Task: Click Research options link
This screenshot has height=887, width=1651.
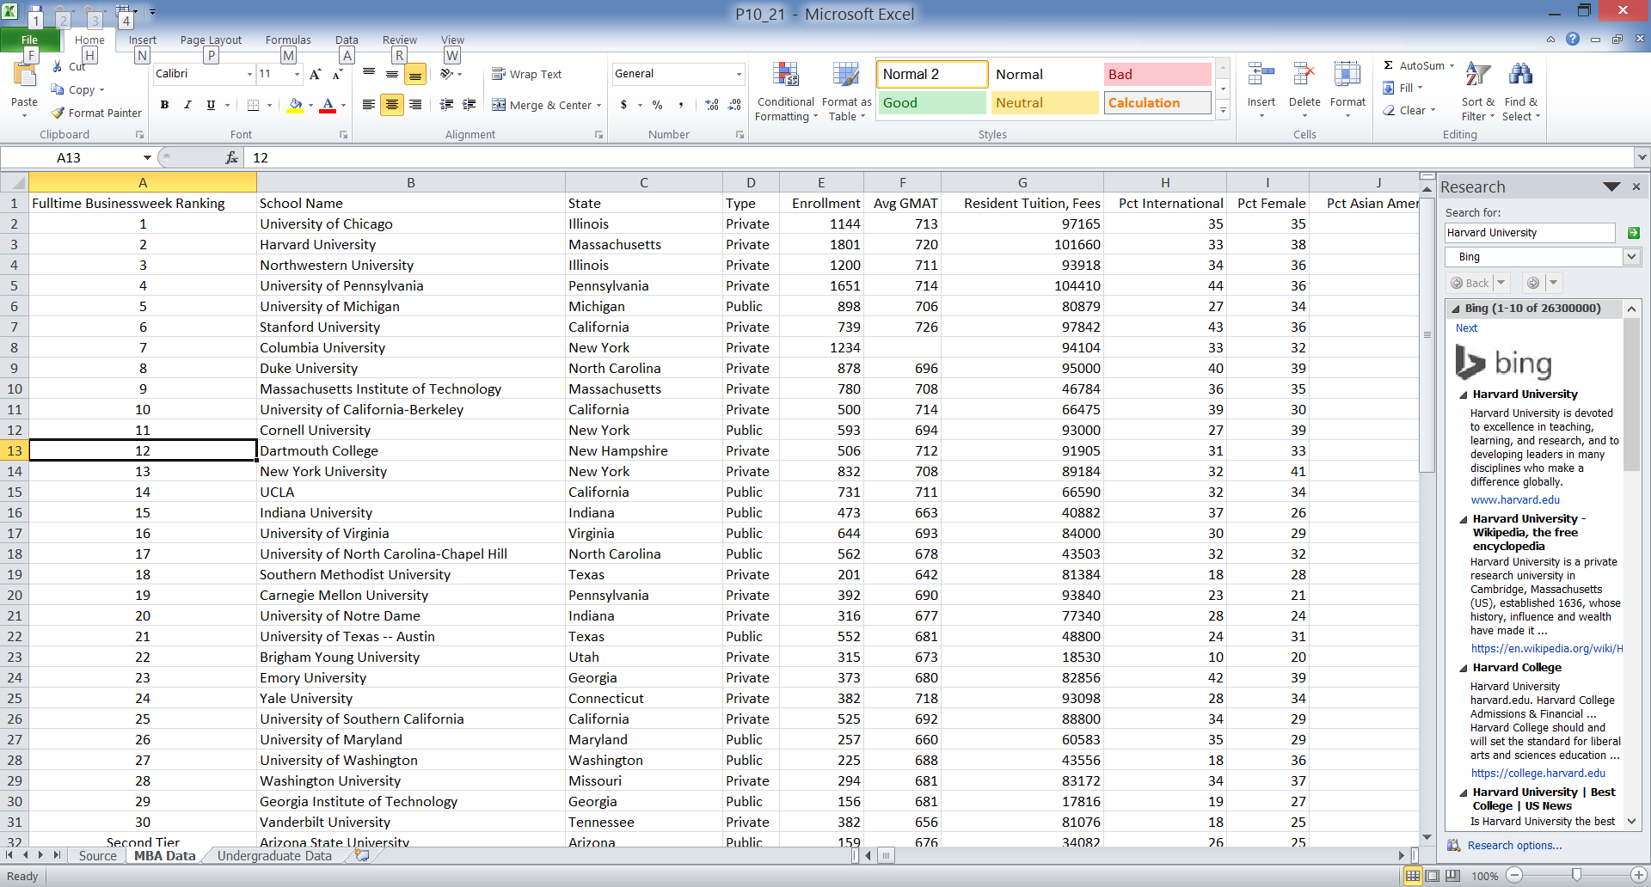Action: (x=1514, y=846)
